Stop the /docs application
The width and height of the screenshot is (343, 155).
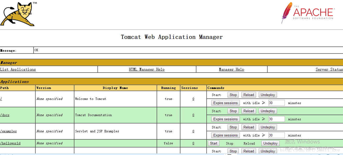pos(233,111)
